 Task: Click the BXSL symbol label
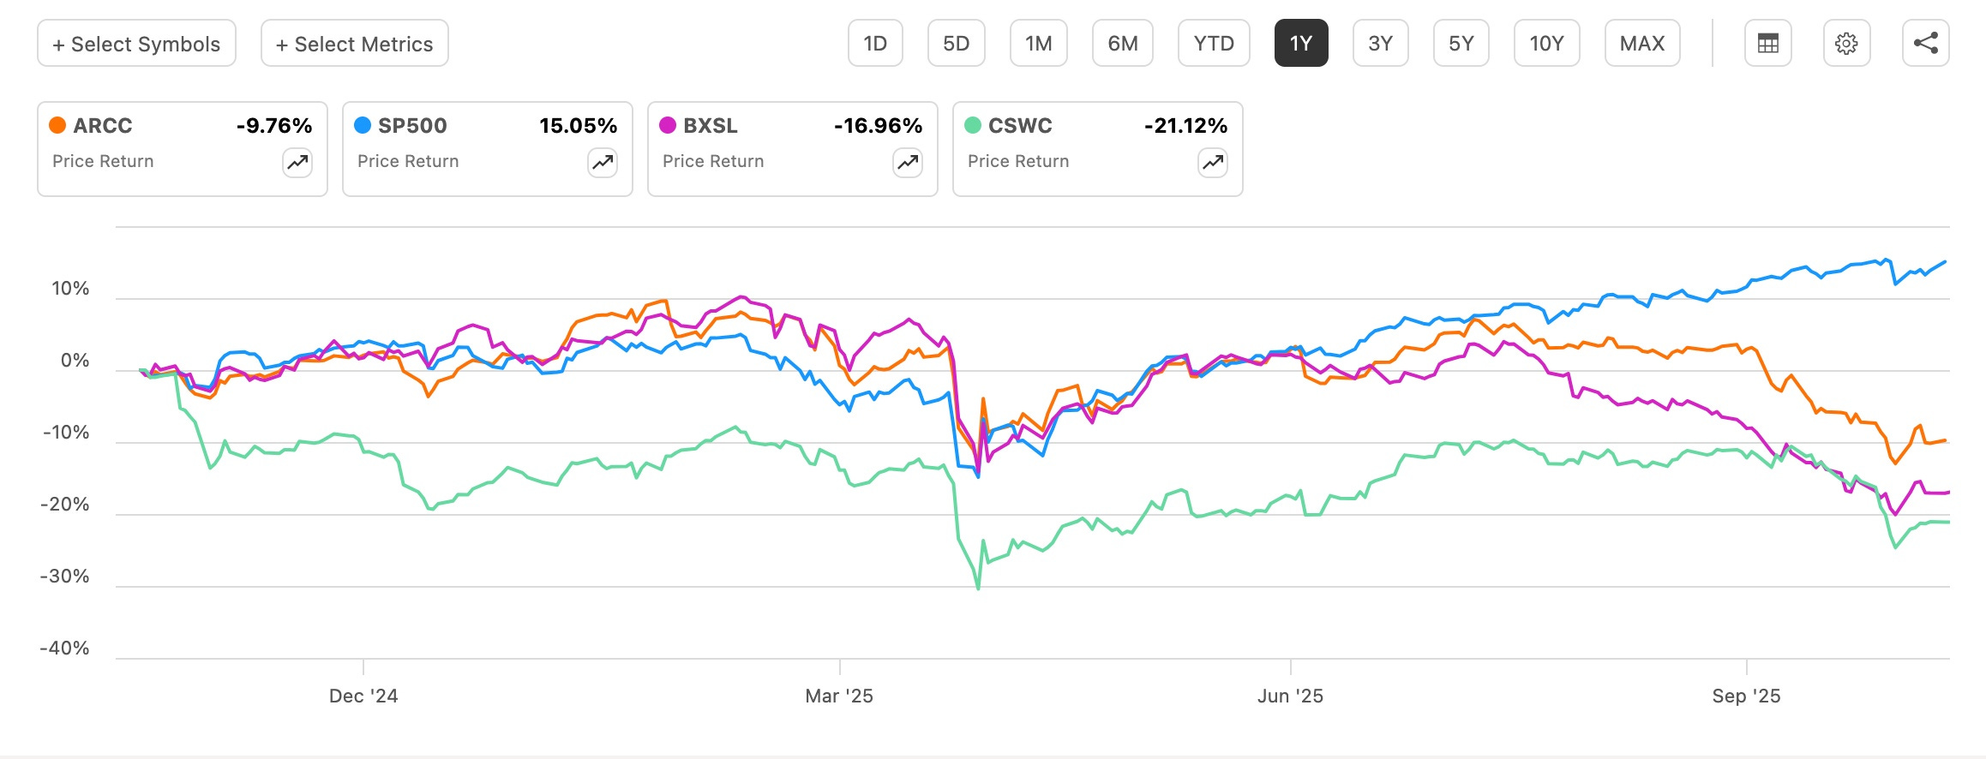point(710,125)
